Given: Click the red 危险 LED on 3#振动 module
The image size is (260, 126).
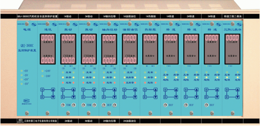Looking at the screenshot, I should [83, 83].
